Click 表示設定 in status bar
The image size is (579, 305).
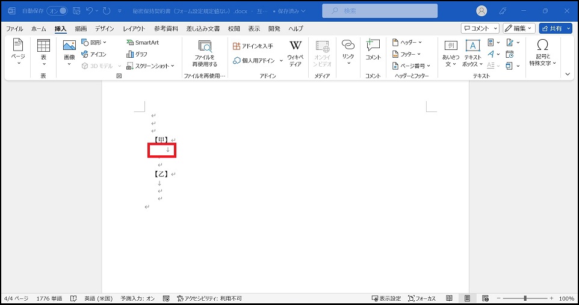click(x=386, y=298)
